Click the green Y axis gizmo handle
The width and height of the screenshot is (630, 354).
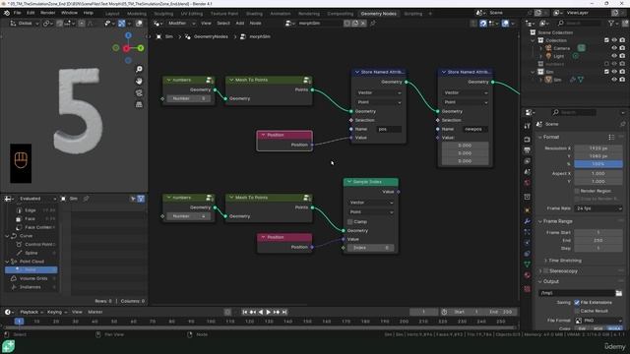[x=141, y=48]
